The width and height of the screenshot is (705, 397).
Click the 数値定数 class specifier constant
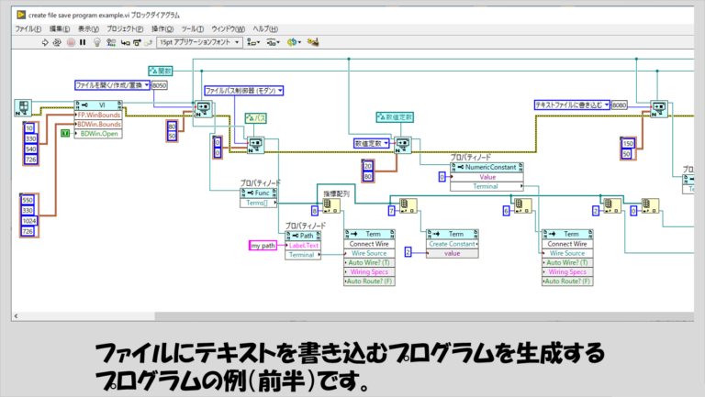coord(395,117)
